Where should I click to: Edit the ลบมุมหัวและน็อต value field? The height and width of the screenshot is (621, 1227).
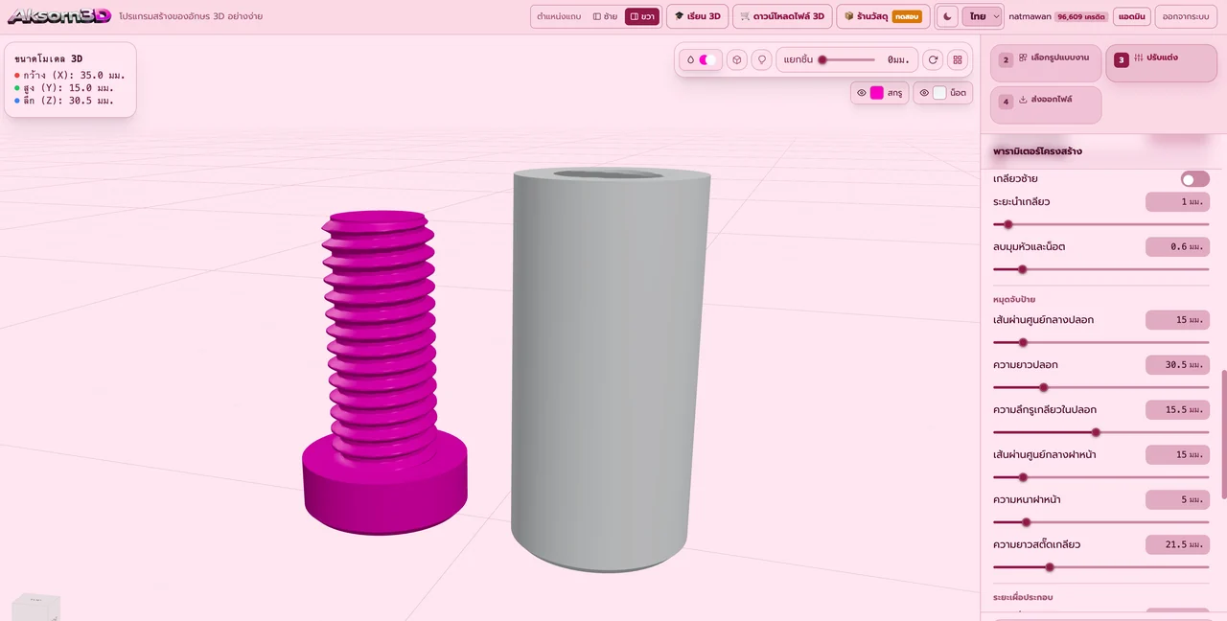click(1177, 247)
